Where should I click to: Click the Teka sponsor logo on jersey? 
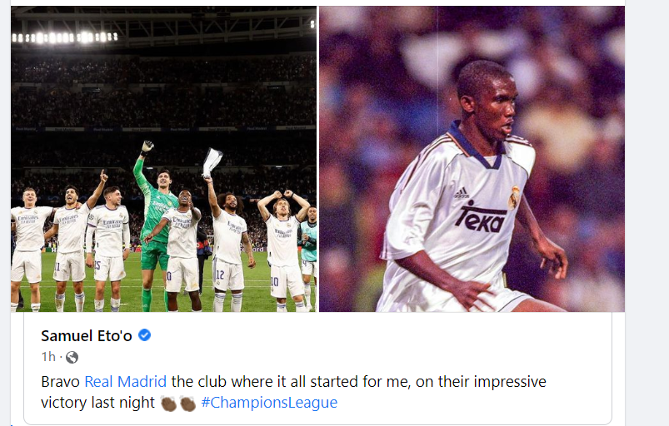point(480,217)
